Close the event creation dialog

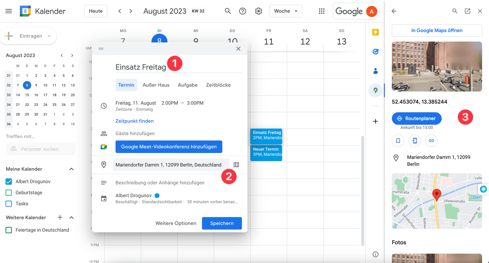(x=238, y=49)
